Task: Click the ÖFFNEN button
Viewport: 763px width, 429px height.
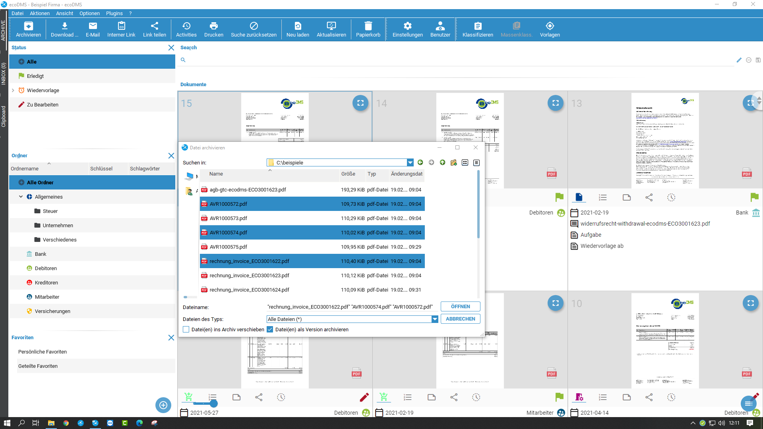Action: (460, 307)
